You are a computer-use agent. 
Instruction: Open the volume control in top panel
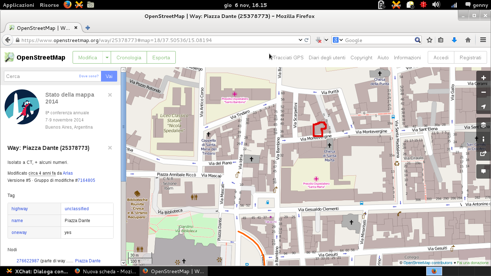436,5
